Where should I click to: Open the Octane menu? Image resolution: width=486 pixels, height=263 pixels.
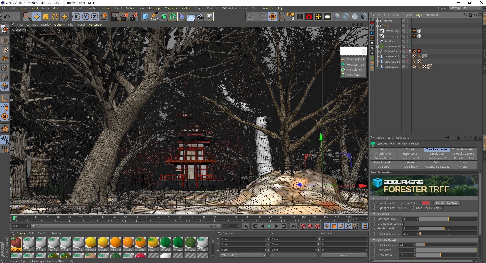[x=244, y=8]
